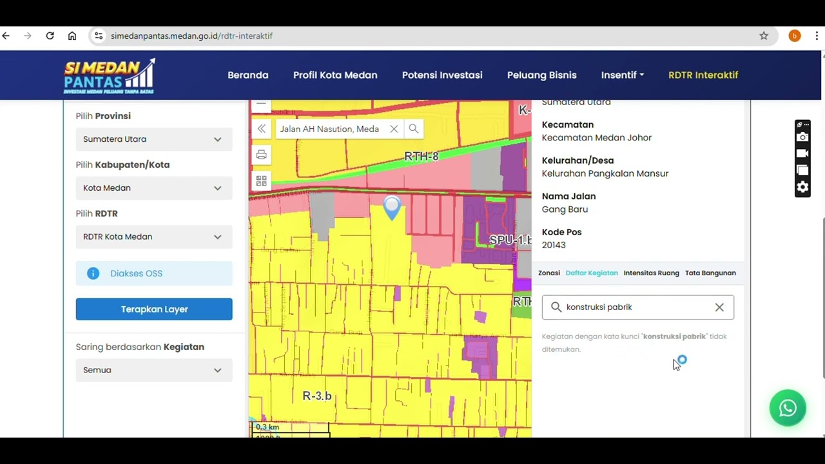Open the Kabupaten/Kota dropdown
This screenshot has height=464, width=825.
[154, 188]
